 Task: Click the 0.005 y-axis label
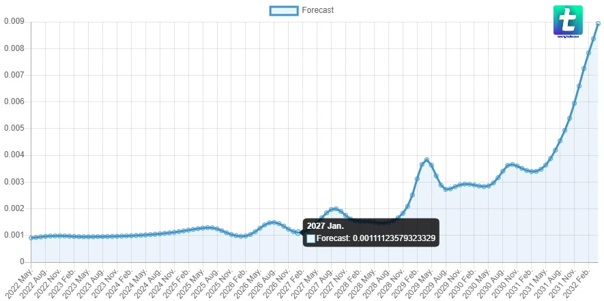(14, 128)
